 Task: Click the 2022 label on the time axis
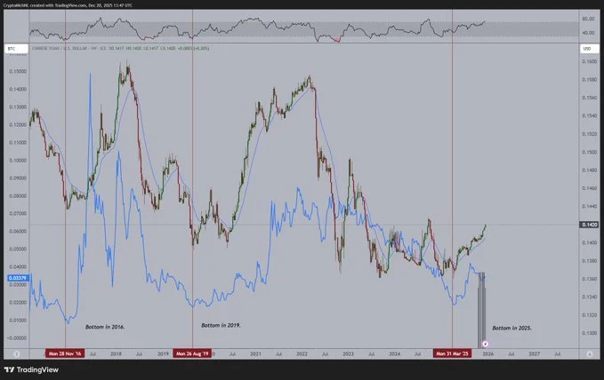pos(302,353)
